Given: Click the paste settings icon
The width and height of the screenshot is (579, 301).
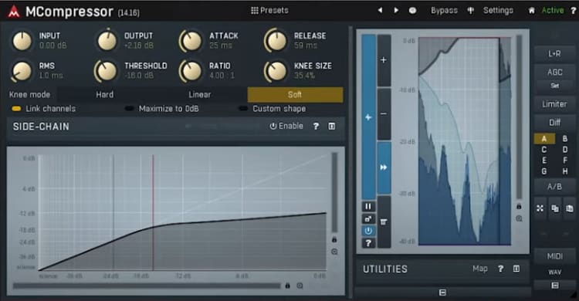Looking at the screenshot, I should click(x=570, y=208).
